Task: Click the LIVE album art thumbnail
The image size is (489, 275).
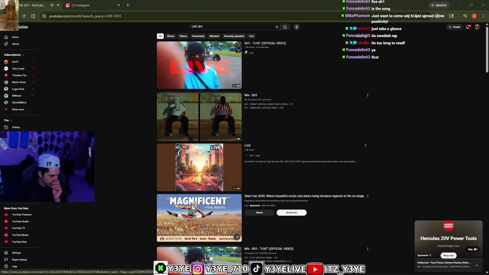Action: 199,167
